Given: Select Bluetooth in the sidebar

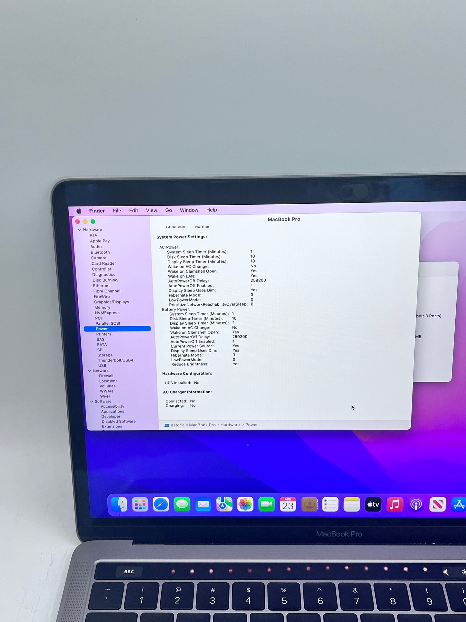Looking at the screenshot, I should (x=100, y=252).
